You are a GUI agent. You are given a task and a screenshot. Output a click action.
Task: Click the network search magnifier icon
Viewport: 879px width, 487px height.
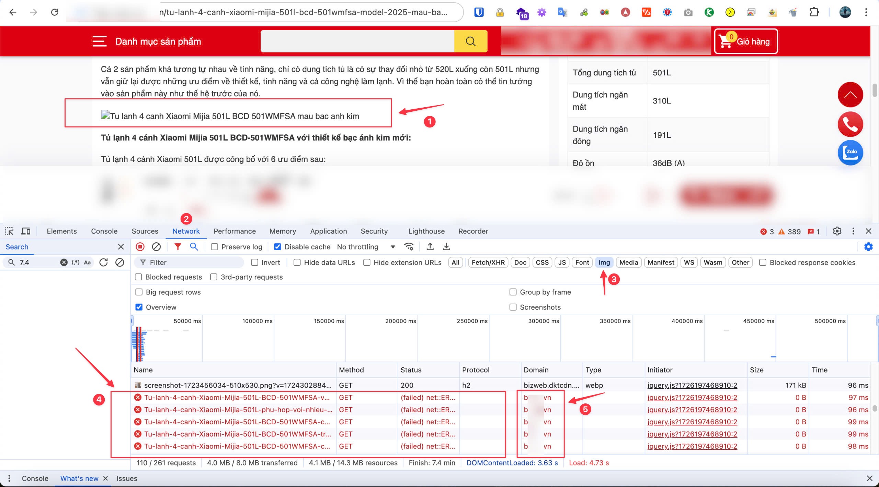[x=194, y=247]
